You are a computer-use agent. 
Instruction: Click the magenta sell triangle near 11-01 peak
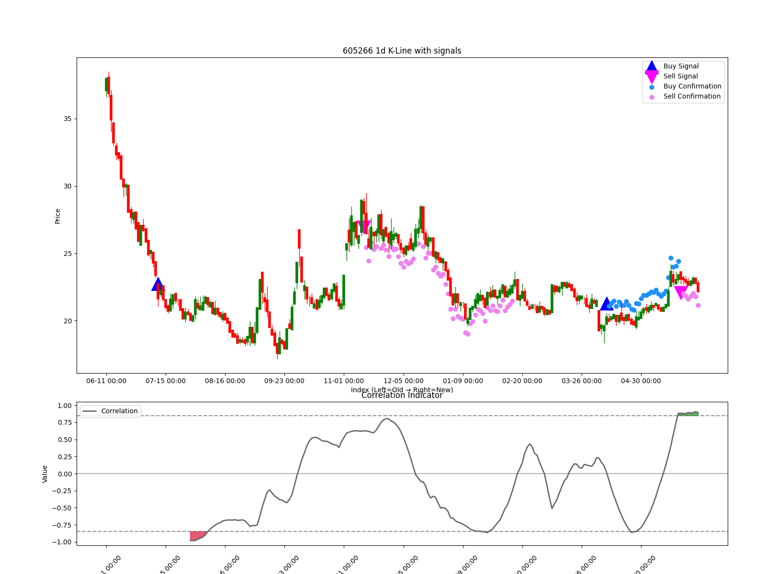pyautogui.click(x=364, y=227)
